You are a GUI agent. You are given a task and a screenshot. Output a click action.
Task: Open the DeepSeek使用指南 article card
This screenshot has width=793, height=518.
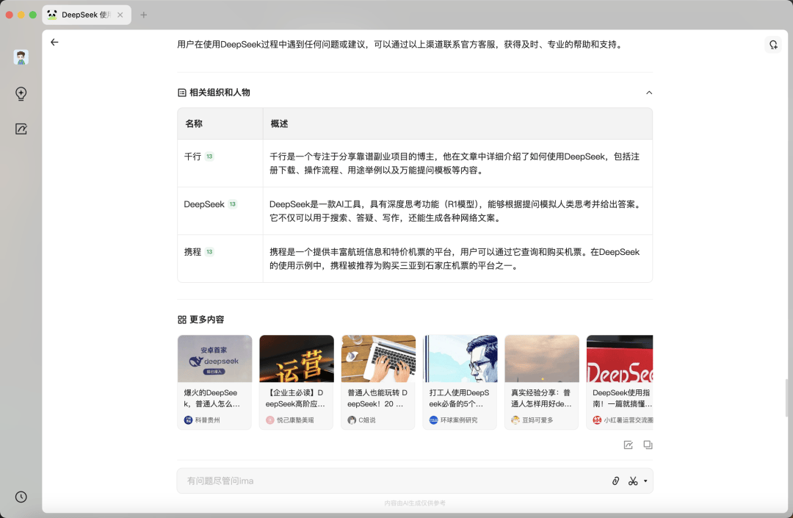[x=620, y=382]
